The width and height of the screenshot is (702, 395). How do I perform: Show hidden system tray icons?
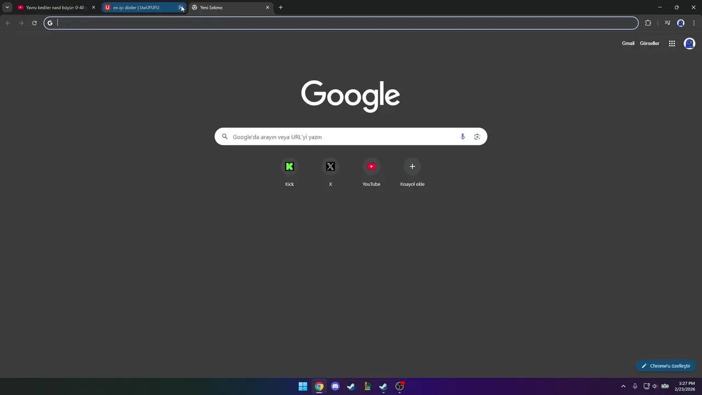click(x=623, y=386)
